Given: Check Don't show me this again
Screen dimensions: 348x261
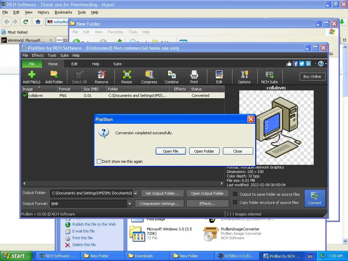Looking at the screenshot, I should coord(99,161).
